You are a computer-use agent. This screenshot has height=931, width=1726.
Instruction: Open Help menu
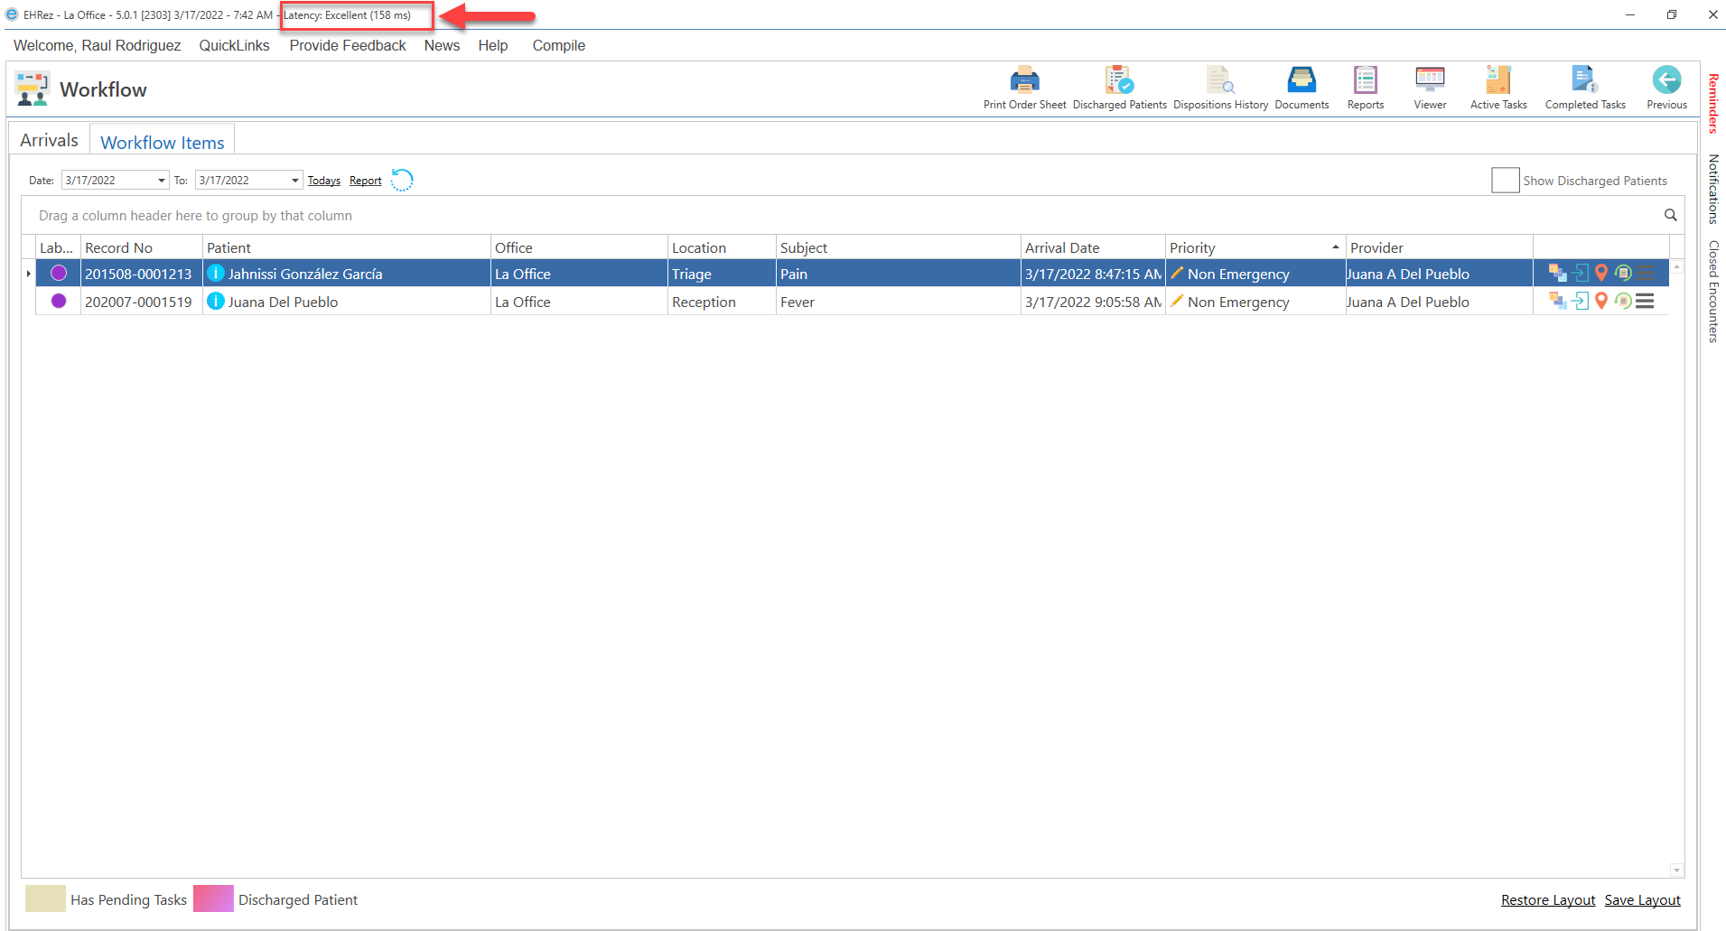pyautogui.click(x=493, y=45)
